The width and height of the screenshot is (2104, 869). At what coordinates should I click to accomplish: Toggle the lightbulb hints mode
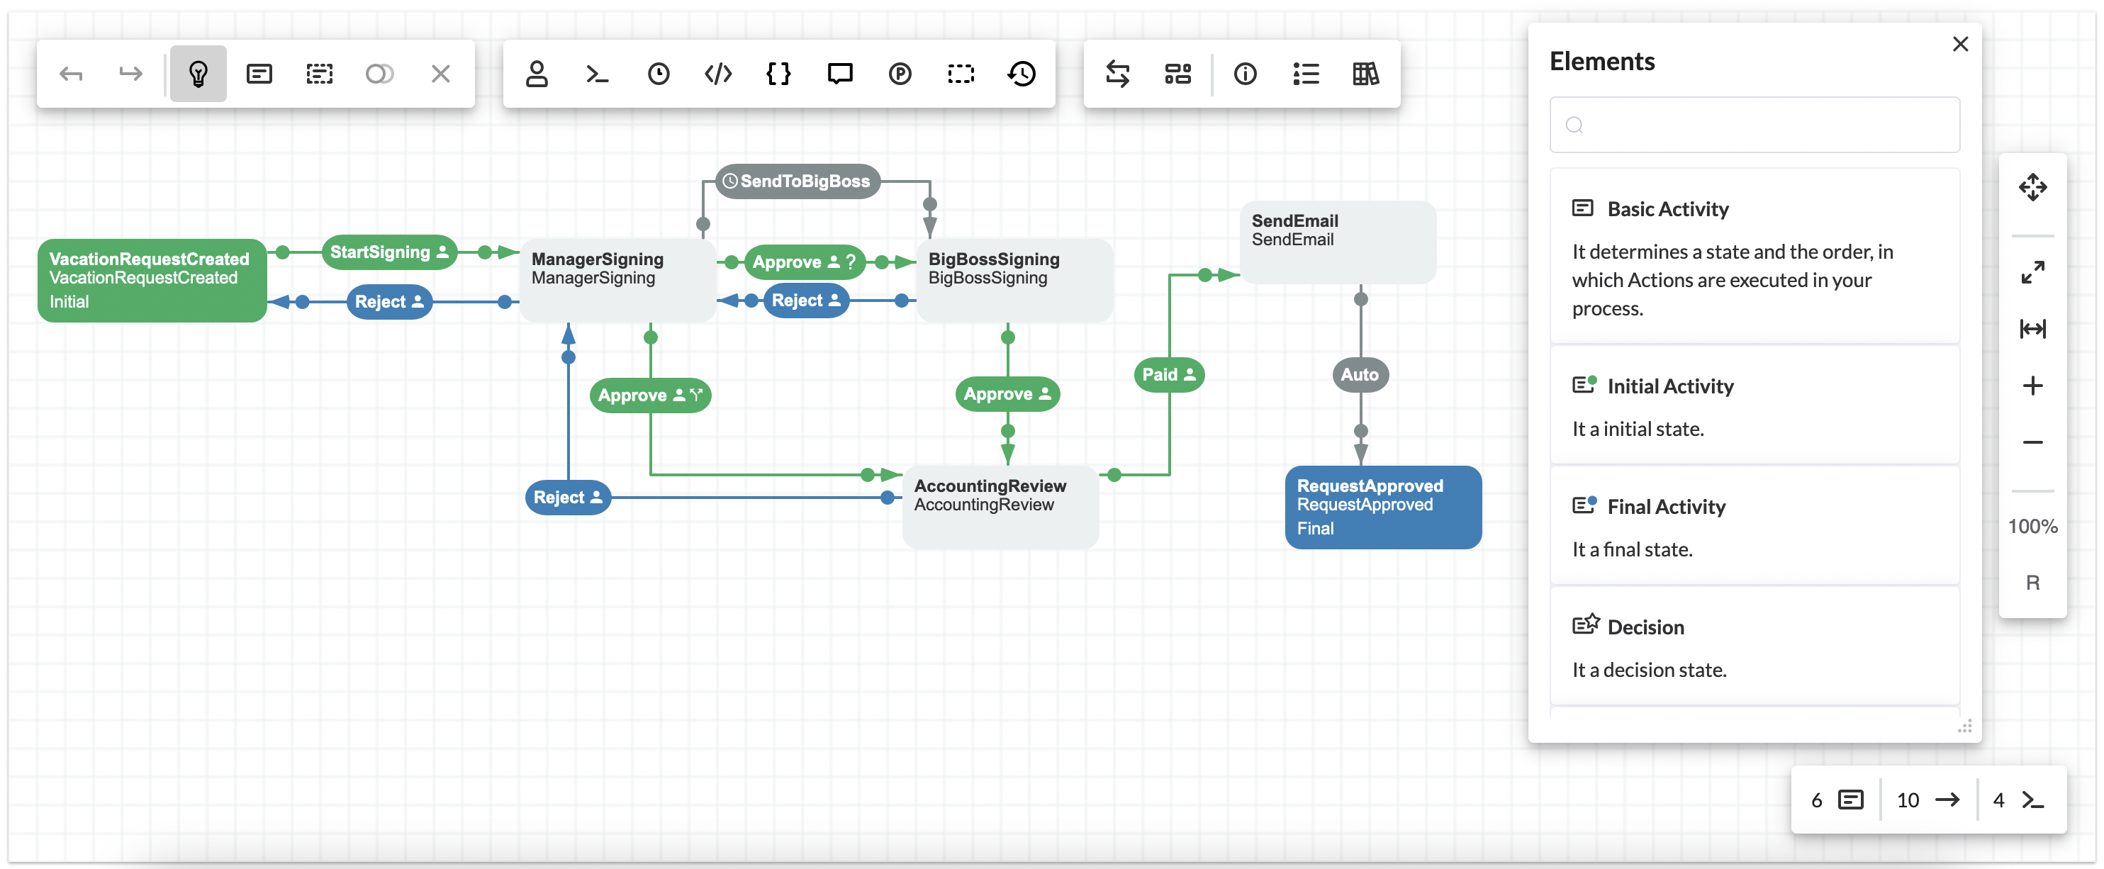pyautogui.click(x=197, y=74)
